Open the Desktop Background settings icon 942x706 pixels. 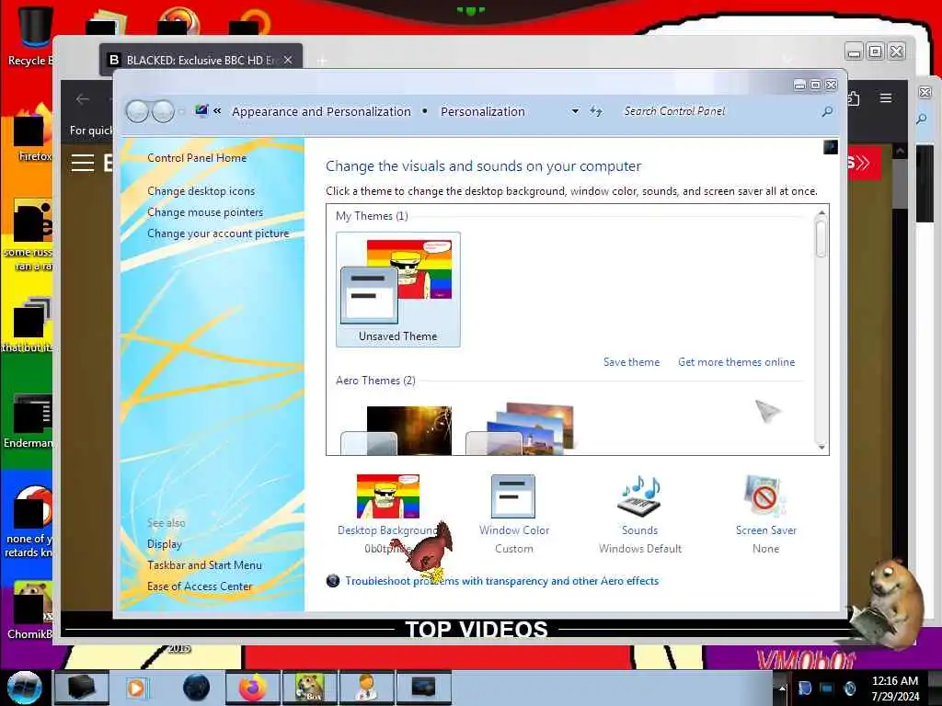coord(388,496)
